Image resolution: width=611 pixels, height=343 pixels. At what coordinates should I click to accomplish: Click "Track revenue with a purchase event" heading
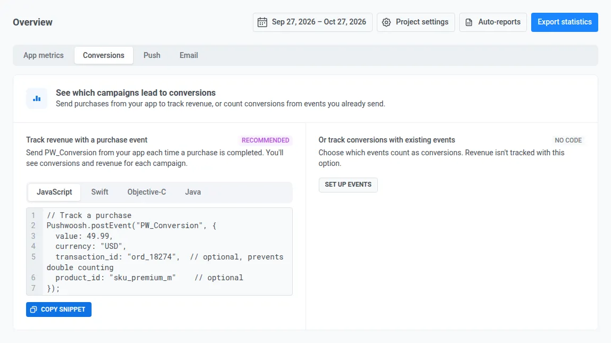(87, 140)
